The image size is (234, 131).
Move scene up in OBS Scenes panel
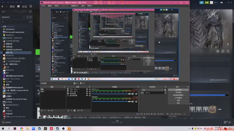click(x=49, y=111)
